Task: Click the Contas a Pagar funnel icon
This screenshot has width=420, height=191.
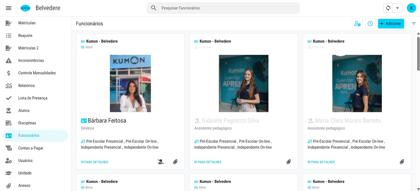Action: [x=9, y=148]
